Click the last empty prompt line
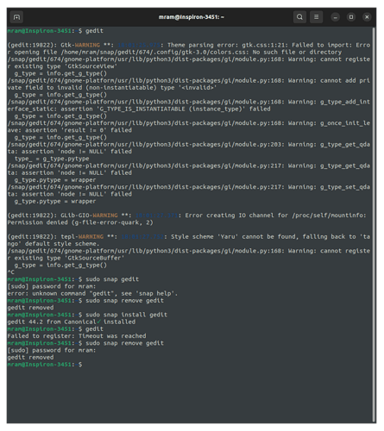The image size is (384, 431). pyautogui.click(x=45, y=365)
